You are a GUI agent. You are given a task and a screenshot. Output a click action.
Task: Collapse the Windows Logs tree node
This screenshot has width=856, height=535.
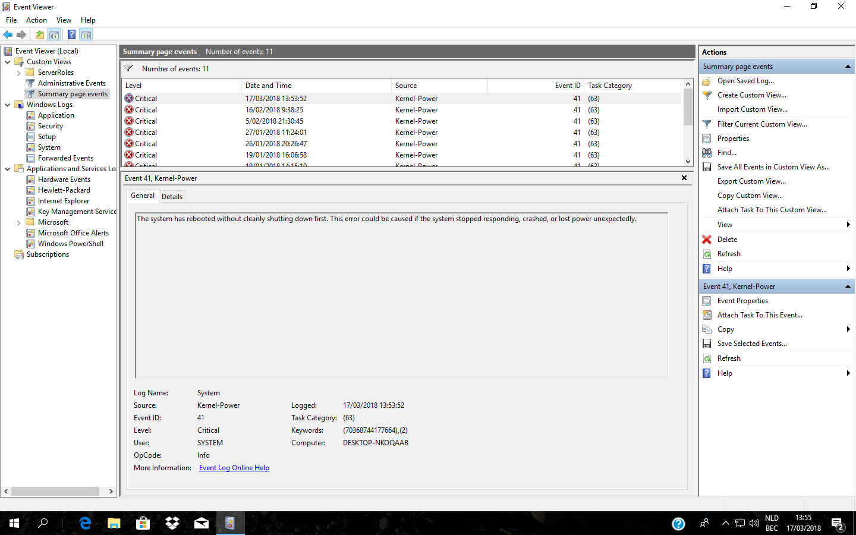(x=8, y=105)
